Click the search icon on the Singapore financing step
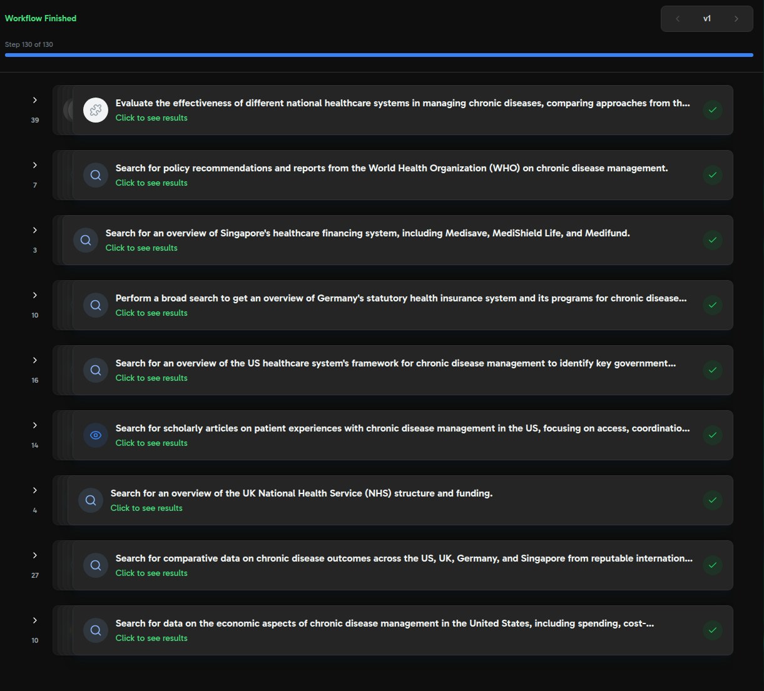The image size is (764, 691). click(x=86, y=240)
